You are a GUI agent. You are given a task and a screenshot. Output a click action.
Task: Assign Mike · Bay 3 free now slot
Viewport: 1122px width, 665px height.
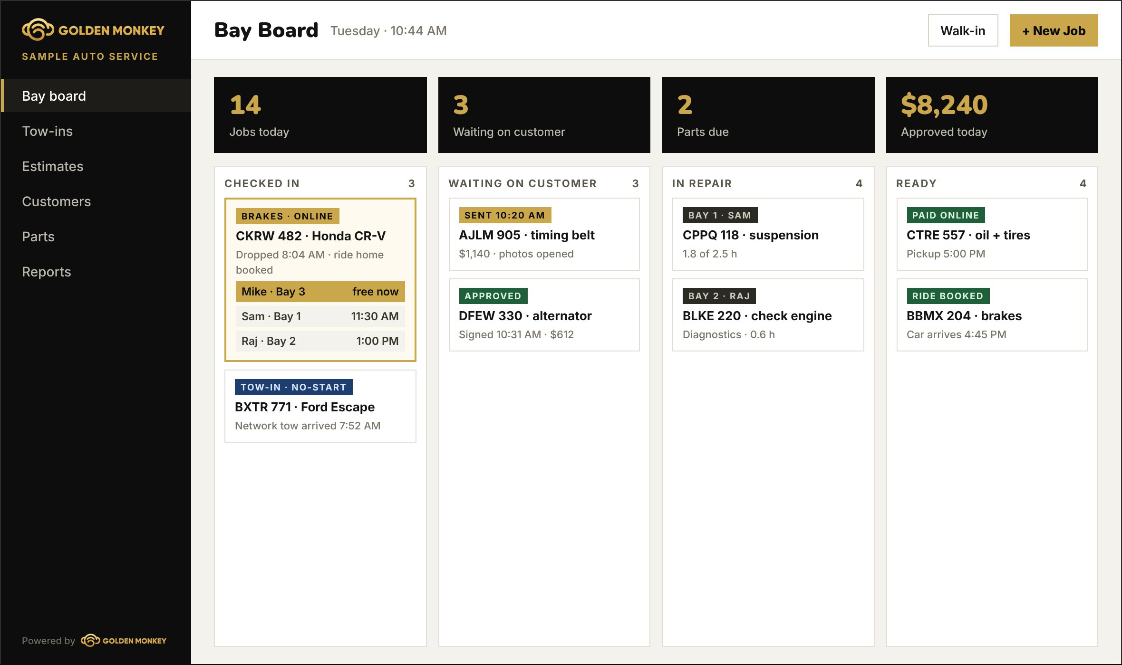point(320,291)
